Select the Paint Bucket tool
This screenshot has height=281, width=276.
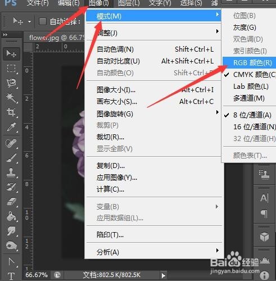[x=11, y=216]
